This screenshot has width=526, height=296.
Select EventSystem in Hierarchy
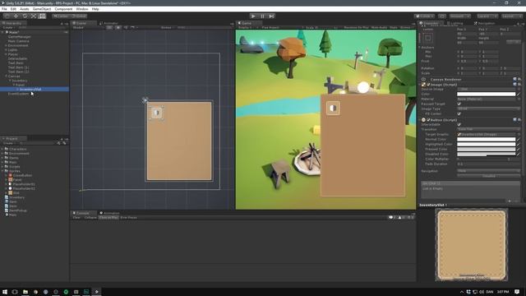tap(18, 94)
